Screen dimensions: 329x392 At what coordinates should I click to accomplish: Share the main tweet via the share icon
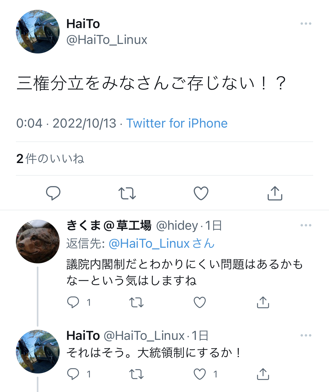pyautogui.click(x=275, y=193)
